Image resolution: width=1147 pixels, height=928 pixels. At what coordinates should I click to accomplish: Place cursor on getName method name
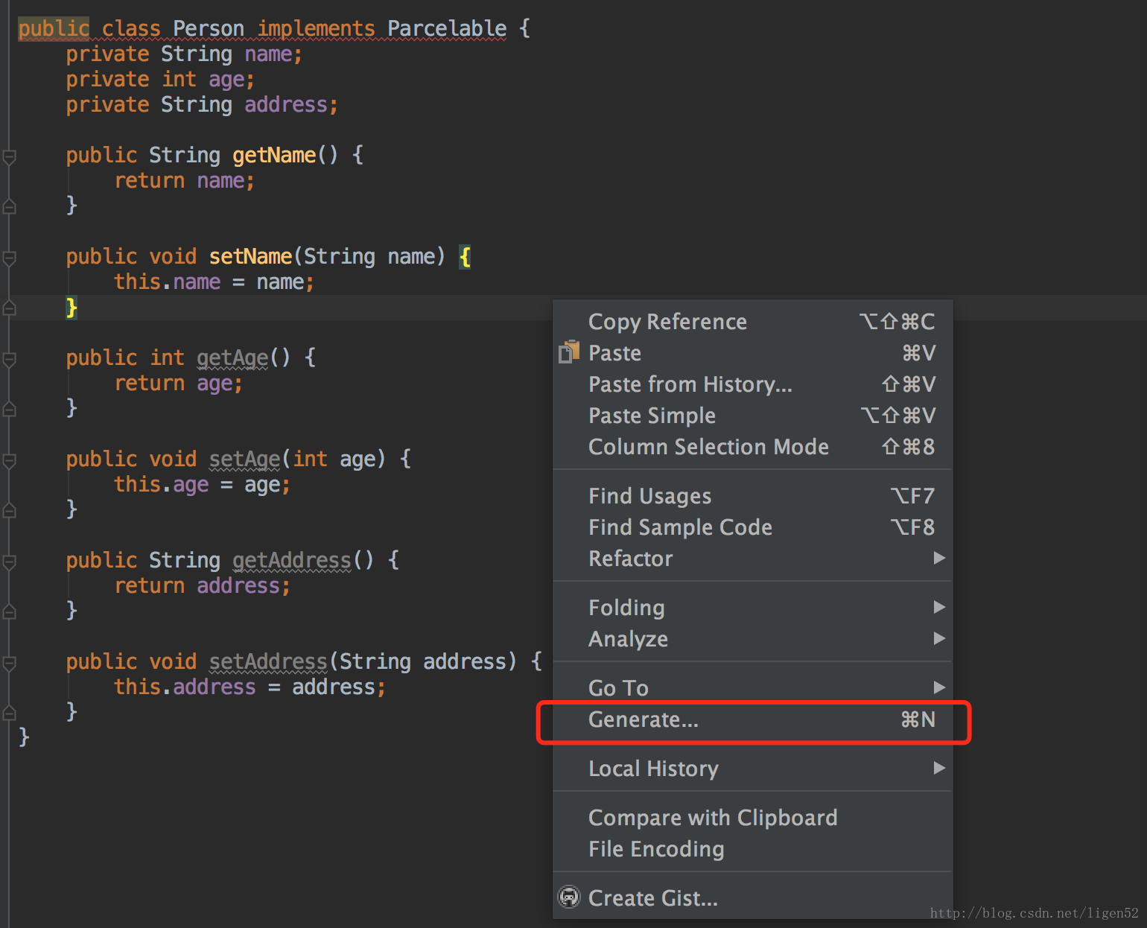pyautogui.click(x=274, y=155)
